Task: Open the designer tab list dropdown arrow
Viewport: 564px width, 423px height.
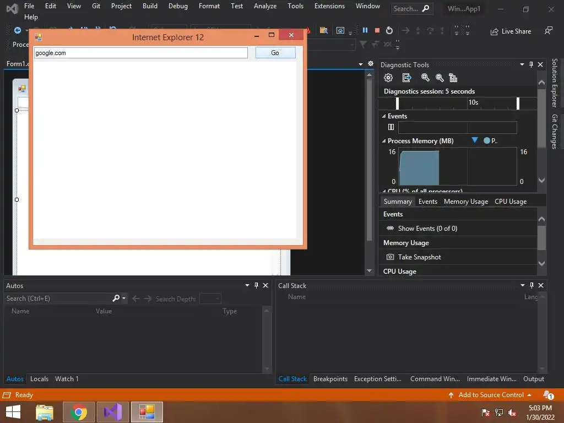Action: (x=360, y=64)
